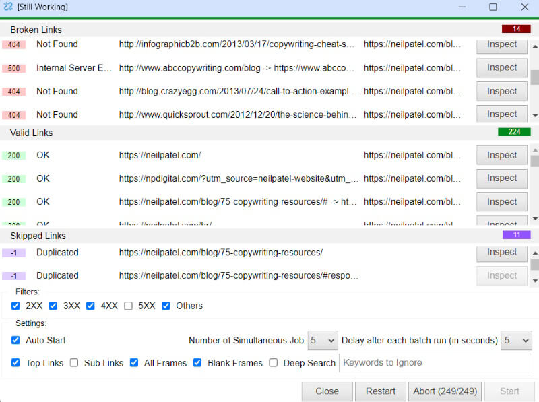Toggle the All Frames checkbox

134,363
